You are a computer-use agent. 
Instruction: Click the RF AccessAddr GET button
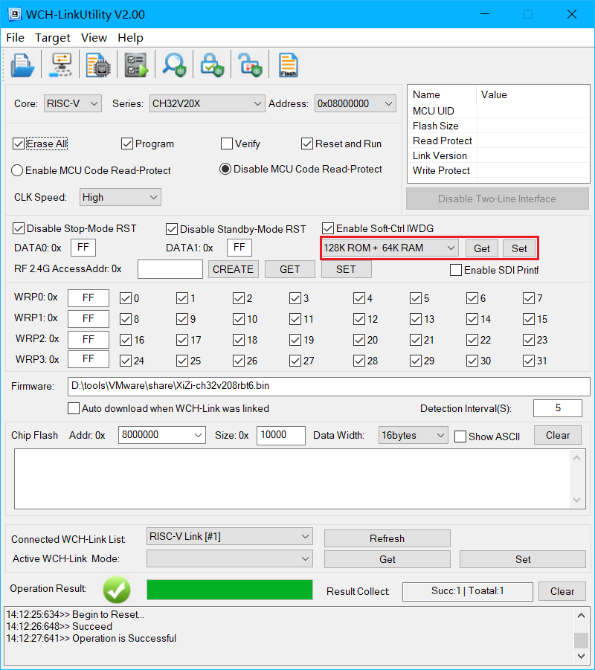(290, 270)
